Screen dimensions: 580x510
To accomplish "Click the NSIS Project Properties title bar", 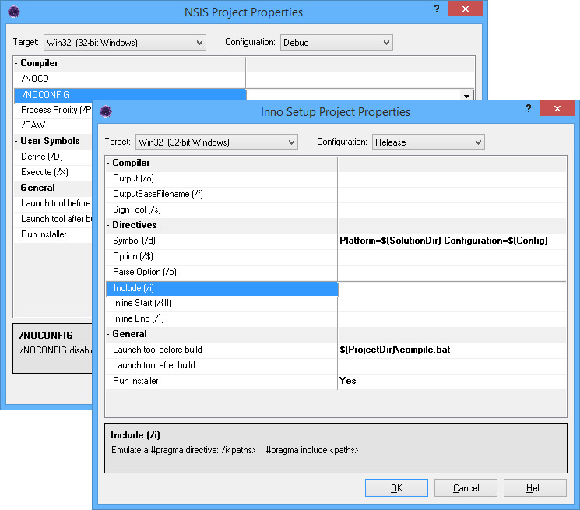I will (244, 12).
